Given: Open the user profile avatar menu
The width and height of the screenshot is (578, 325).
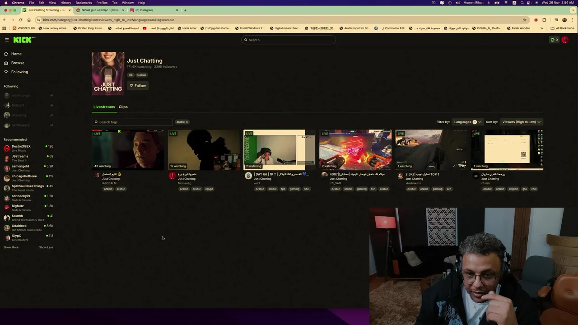Looking at the screenshot, I should coord(565,40).
